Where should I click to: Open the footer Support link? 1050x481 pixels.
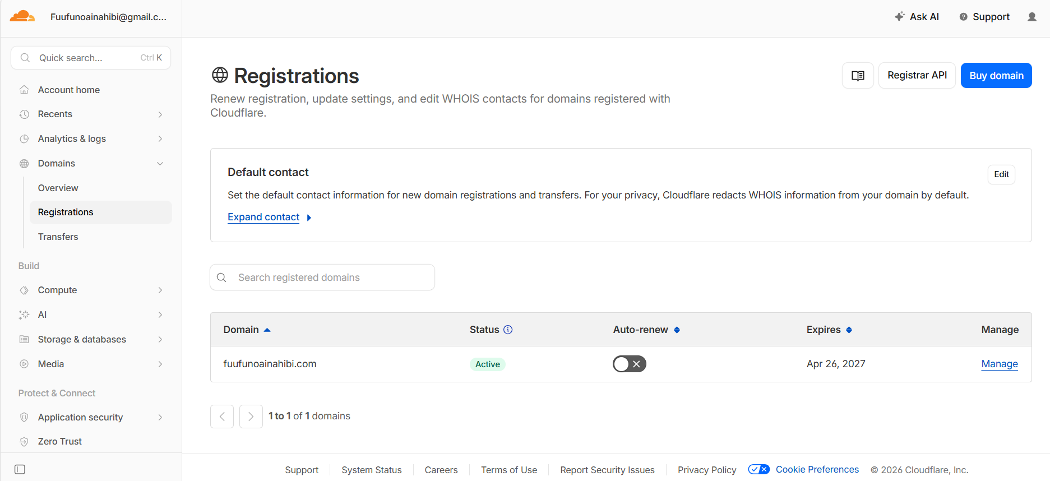302,470
